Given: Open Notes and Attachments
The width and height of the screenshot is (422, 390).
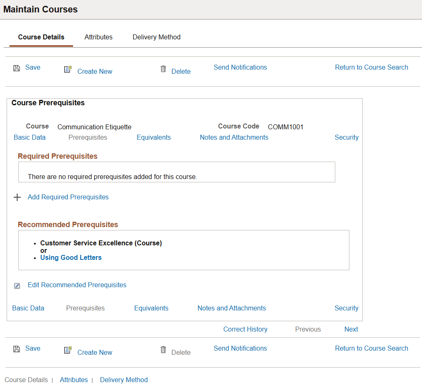Looking at the screenshot, I should point(234,137).
